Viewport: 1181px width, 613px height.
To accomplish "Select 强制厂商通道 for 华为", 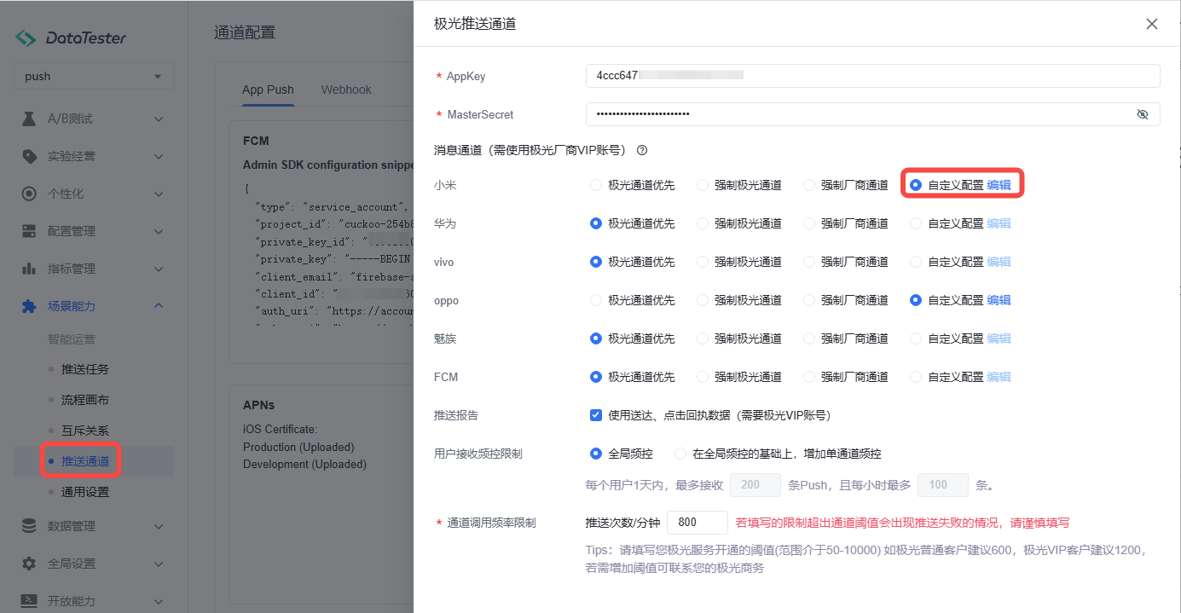I will coord(809,223).
